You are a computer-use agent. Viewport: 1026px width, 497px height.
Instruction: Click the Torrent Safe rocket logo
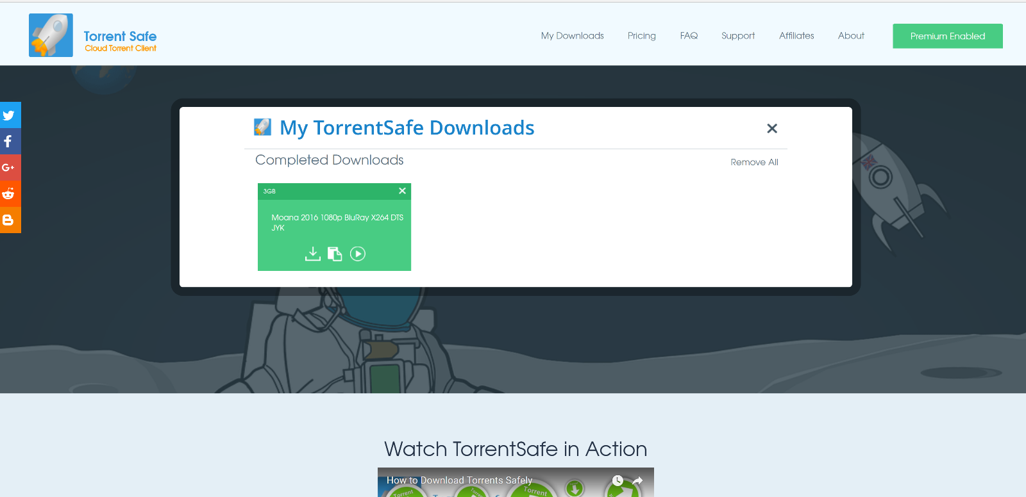click(51, 35)
